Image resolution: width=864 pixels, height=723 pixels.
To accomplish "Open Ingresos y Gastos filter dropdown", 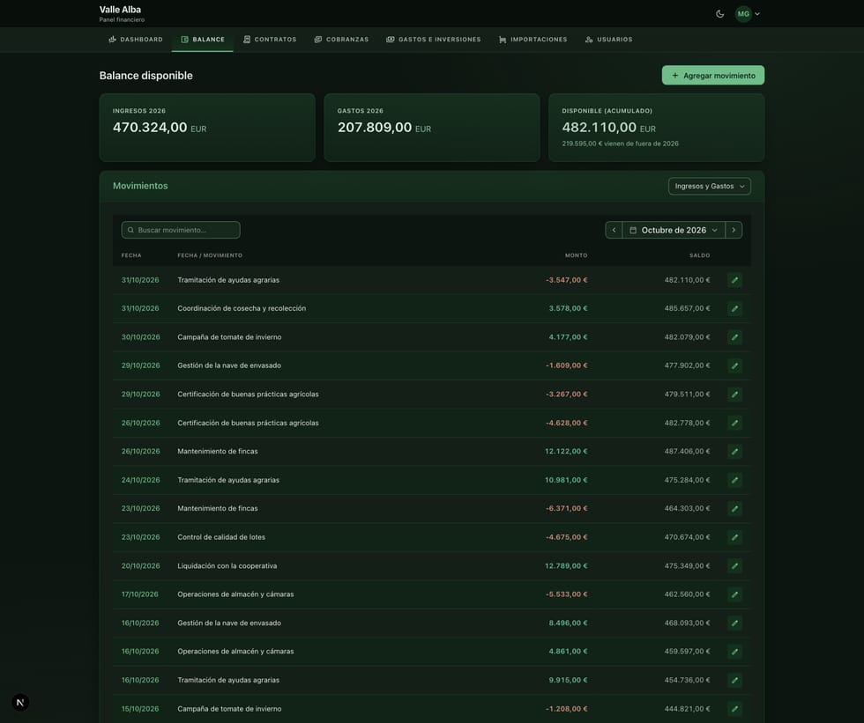I will (x=709, y=186).
